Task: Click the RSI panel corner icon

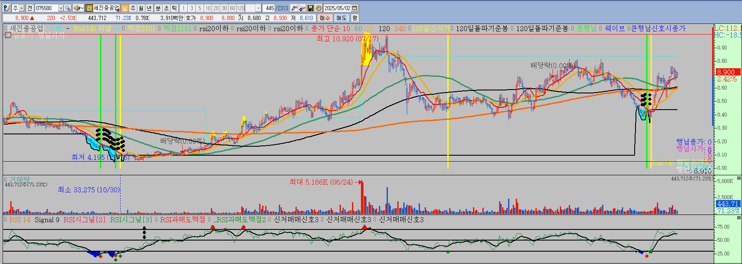Action: [x=739, y=218]
